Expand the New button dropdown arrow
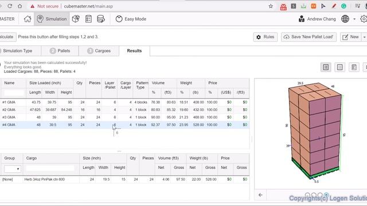367x206 pixels. click(x=364, y=37)
